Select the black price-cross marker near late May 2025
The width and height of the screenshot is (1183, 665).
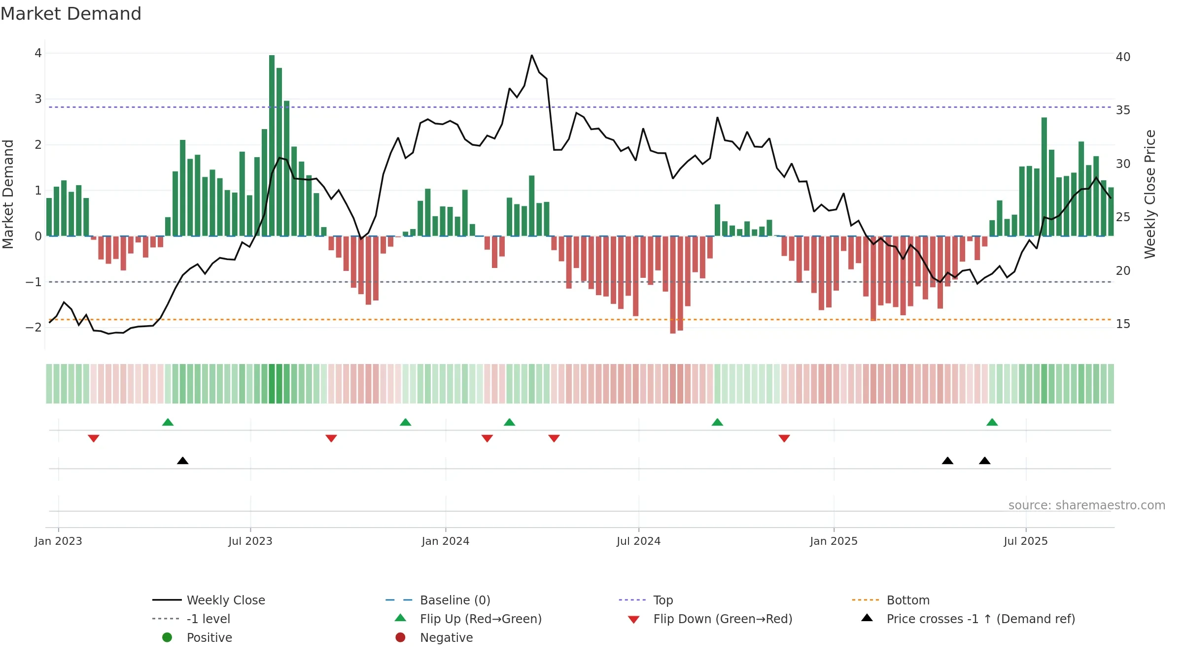[985, 461]
